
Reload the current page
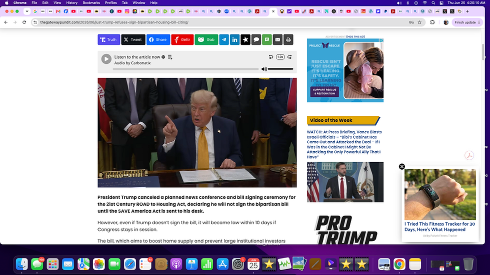click(x=24, y=22)
